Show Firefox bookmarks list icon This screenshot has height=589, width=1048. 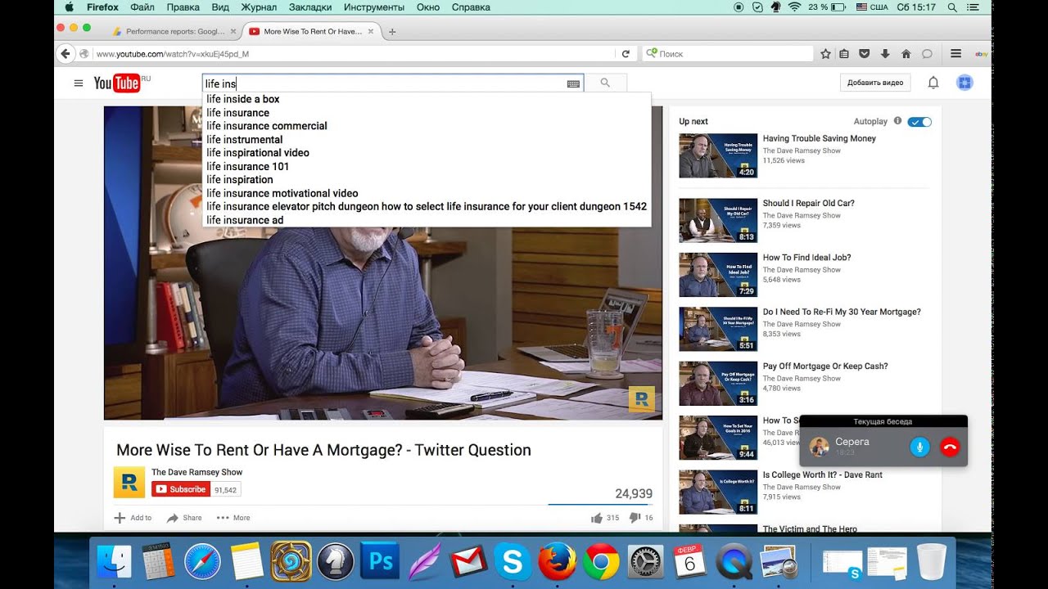844,54
